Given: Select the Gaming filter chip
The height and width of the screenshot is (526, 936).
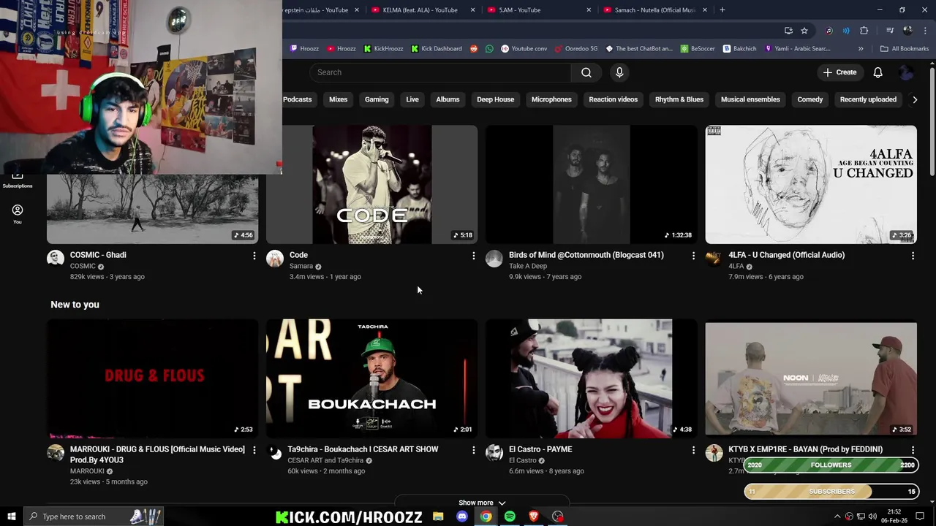Looking at the screenshot, I should [x=377, y=99].
